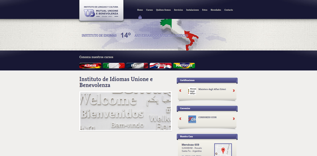Click the Home active indicator icon
The image size is (317, 156).
(140, 17)
